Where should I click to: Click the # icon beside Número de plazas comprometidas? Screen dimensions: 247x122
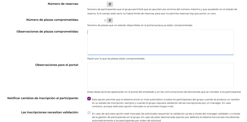click(x=110, y=20)
